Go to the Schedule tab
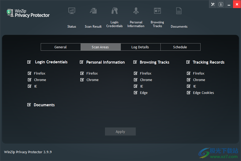Screen dimensions: 241x161 [x=180, y=47]
